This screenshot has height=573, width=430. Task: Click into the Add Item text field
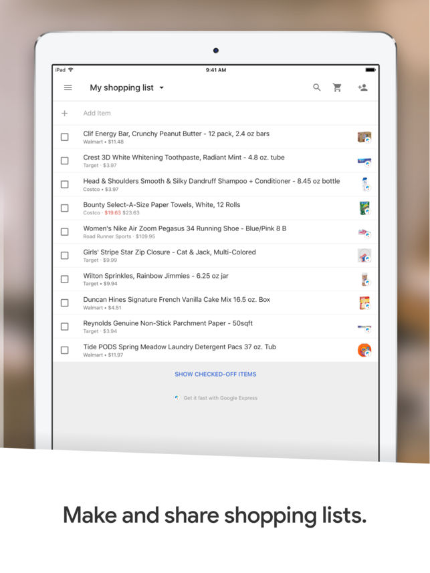coord(201,114)
